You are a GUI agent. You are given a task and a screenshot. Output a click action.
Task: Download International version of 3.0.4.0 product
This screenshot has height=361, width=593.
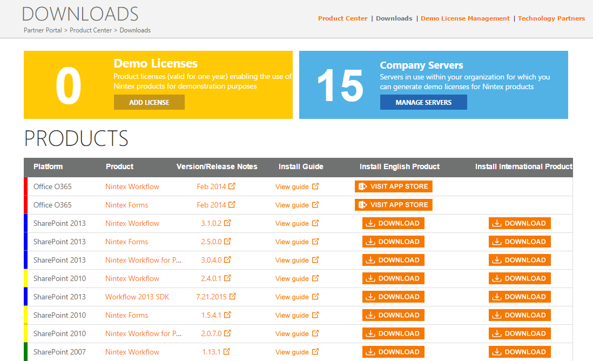click(x=520, y=260)
